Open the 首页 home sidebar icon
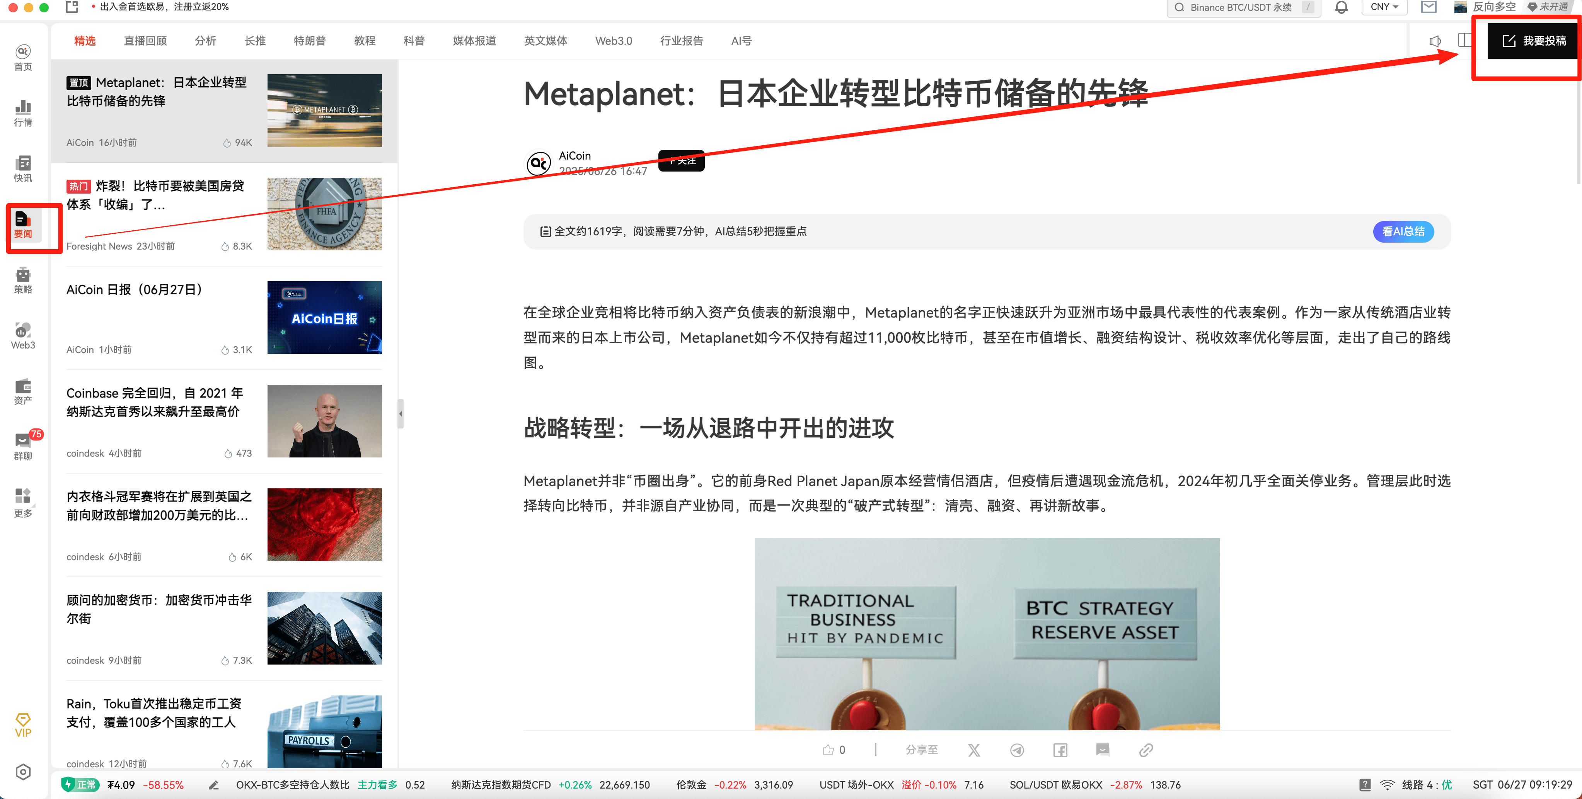 [x=23, y=58]
